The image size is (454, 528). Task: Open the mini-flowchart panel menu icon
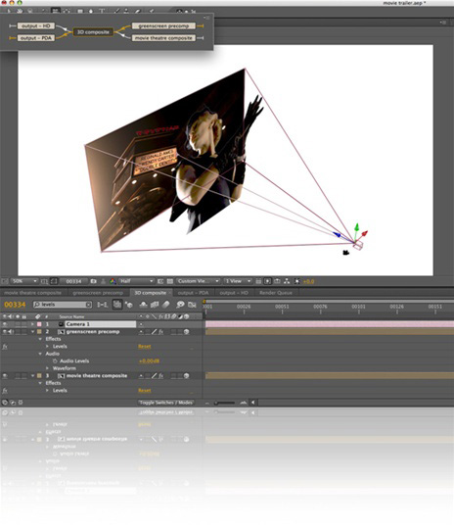206,18
